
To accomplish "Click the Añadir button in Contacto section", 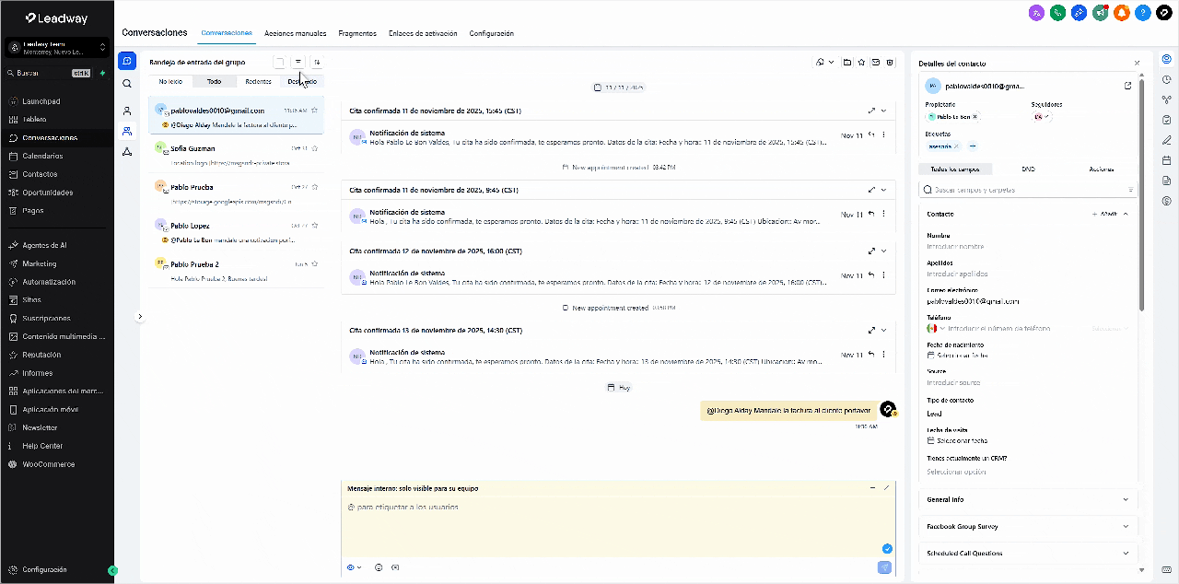I will 1104,214.
